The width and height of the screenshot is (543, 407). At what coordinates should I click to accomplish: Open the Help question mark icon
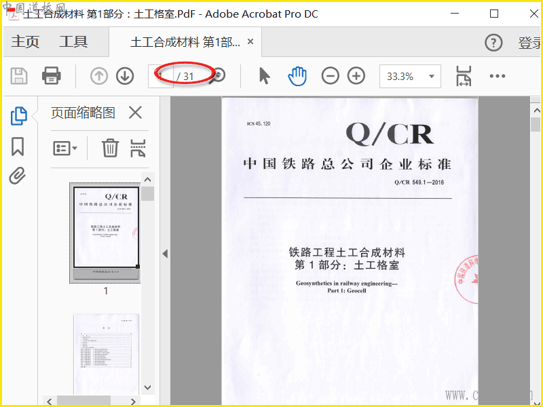click(x=493, y=43)
